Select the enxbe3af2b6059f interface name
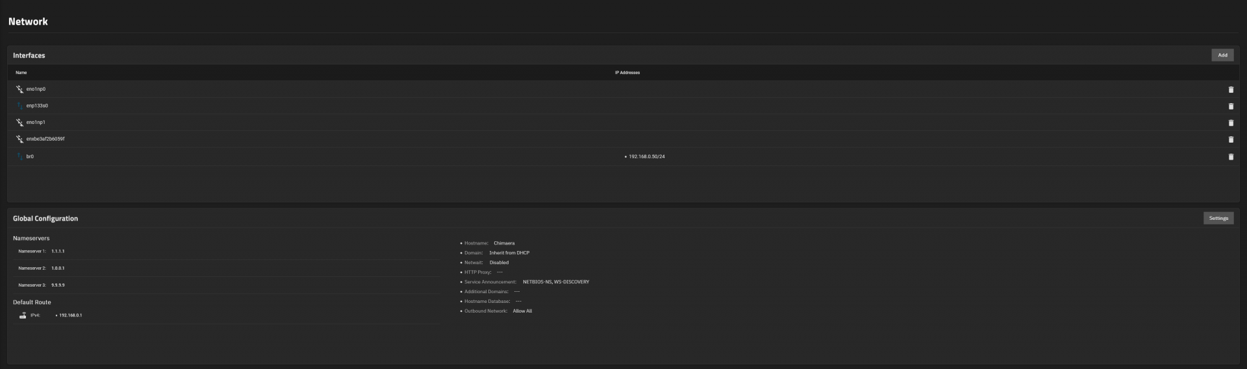1247x369 pixels. [45, 139]
